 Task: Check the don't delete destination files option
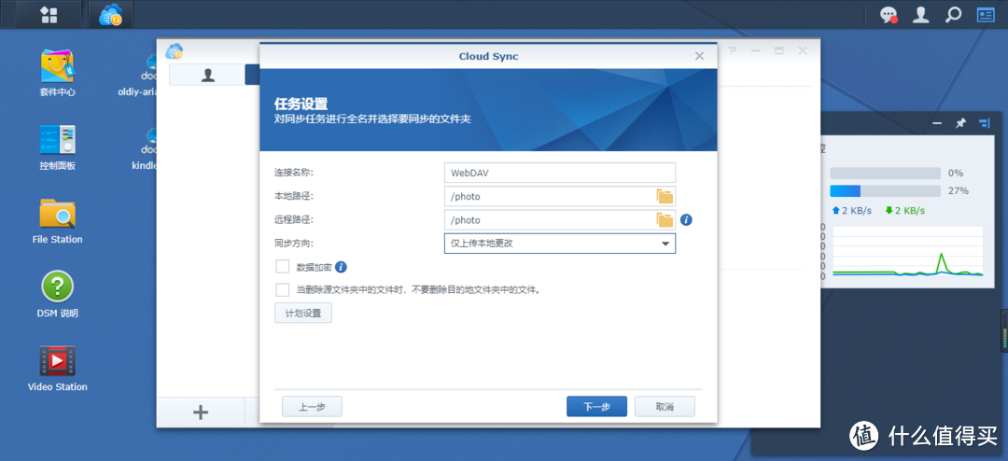coord(282,290)
